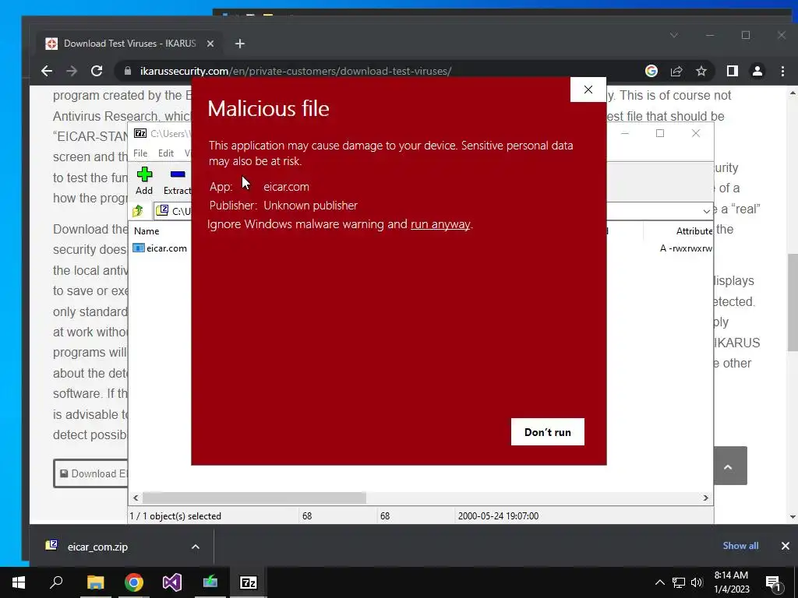Click the Add button in 7-Zip

tap(144, 181)
